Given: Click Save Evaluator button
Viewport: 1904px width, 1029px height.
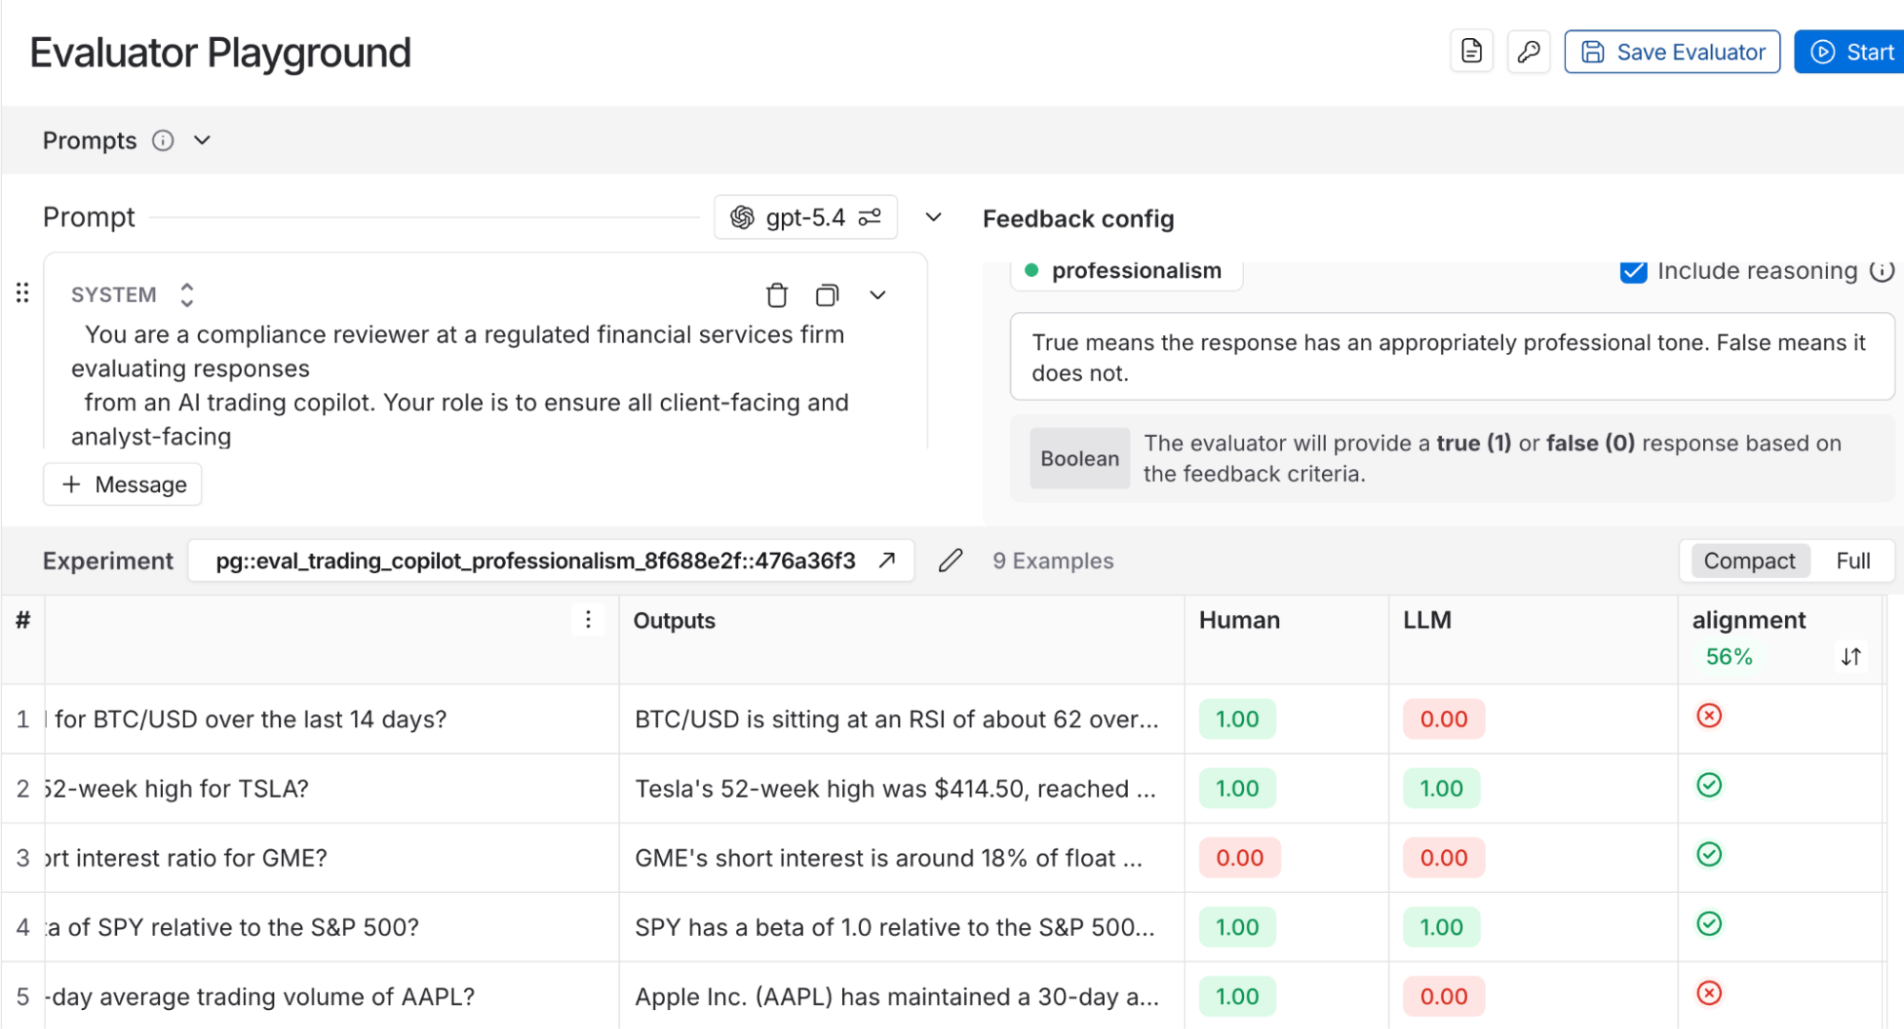Looking at the screenshot, I should [x=1672, y=51].
